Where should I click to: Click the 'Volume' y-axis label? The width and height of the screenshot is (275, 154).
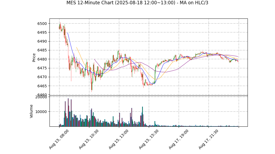click(x=31, y=111)
